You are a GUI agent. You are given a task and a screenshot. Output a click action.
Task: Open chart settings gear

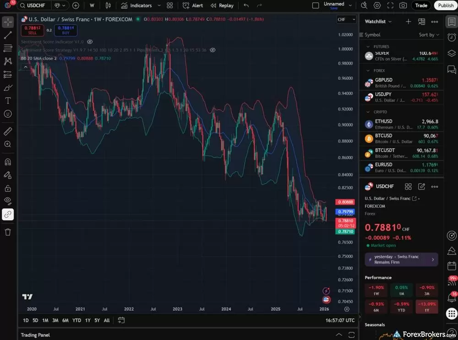pyautogui.click(x=377, y=6)
